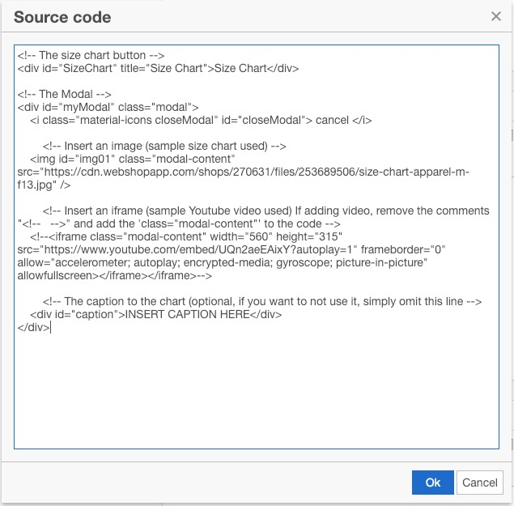Click the youtube.com/embed URL line
Viewport: 514px width, 506px height.
232,249
